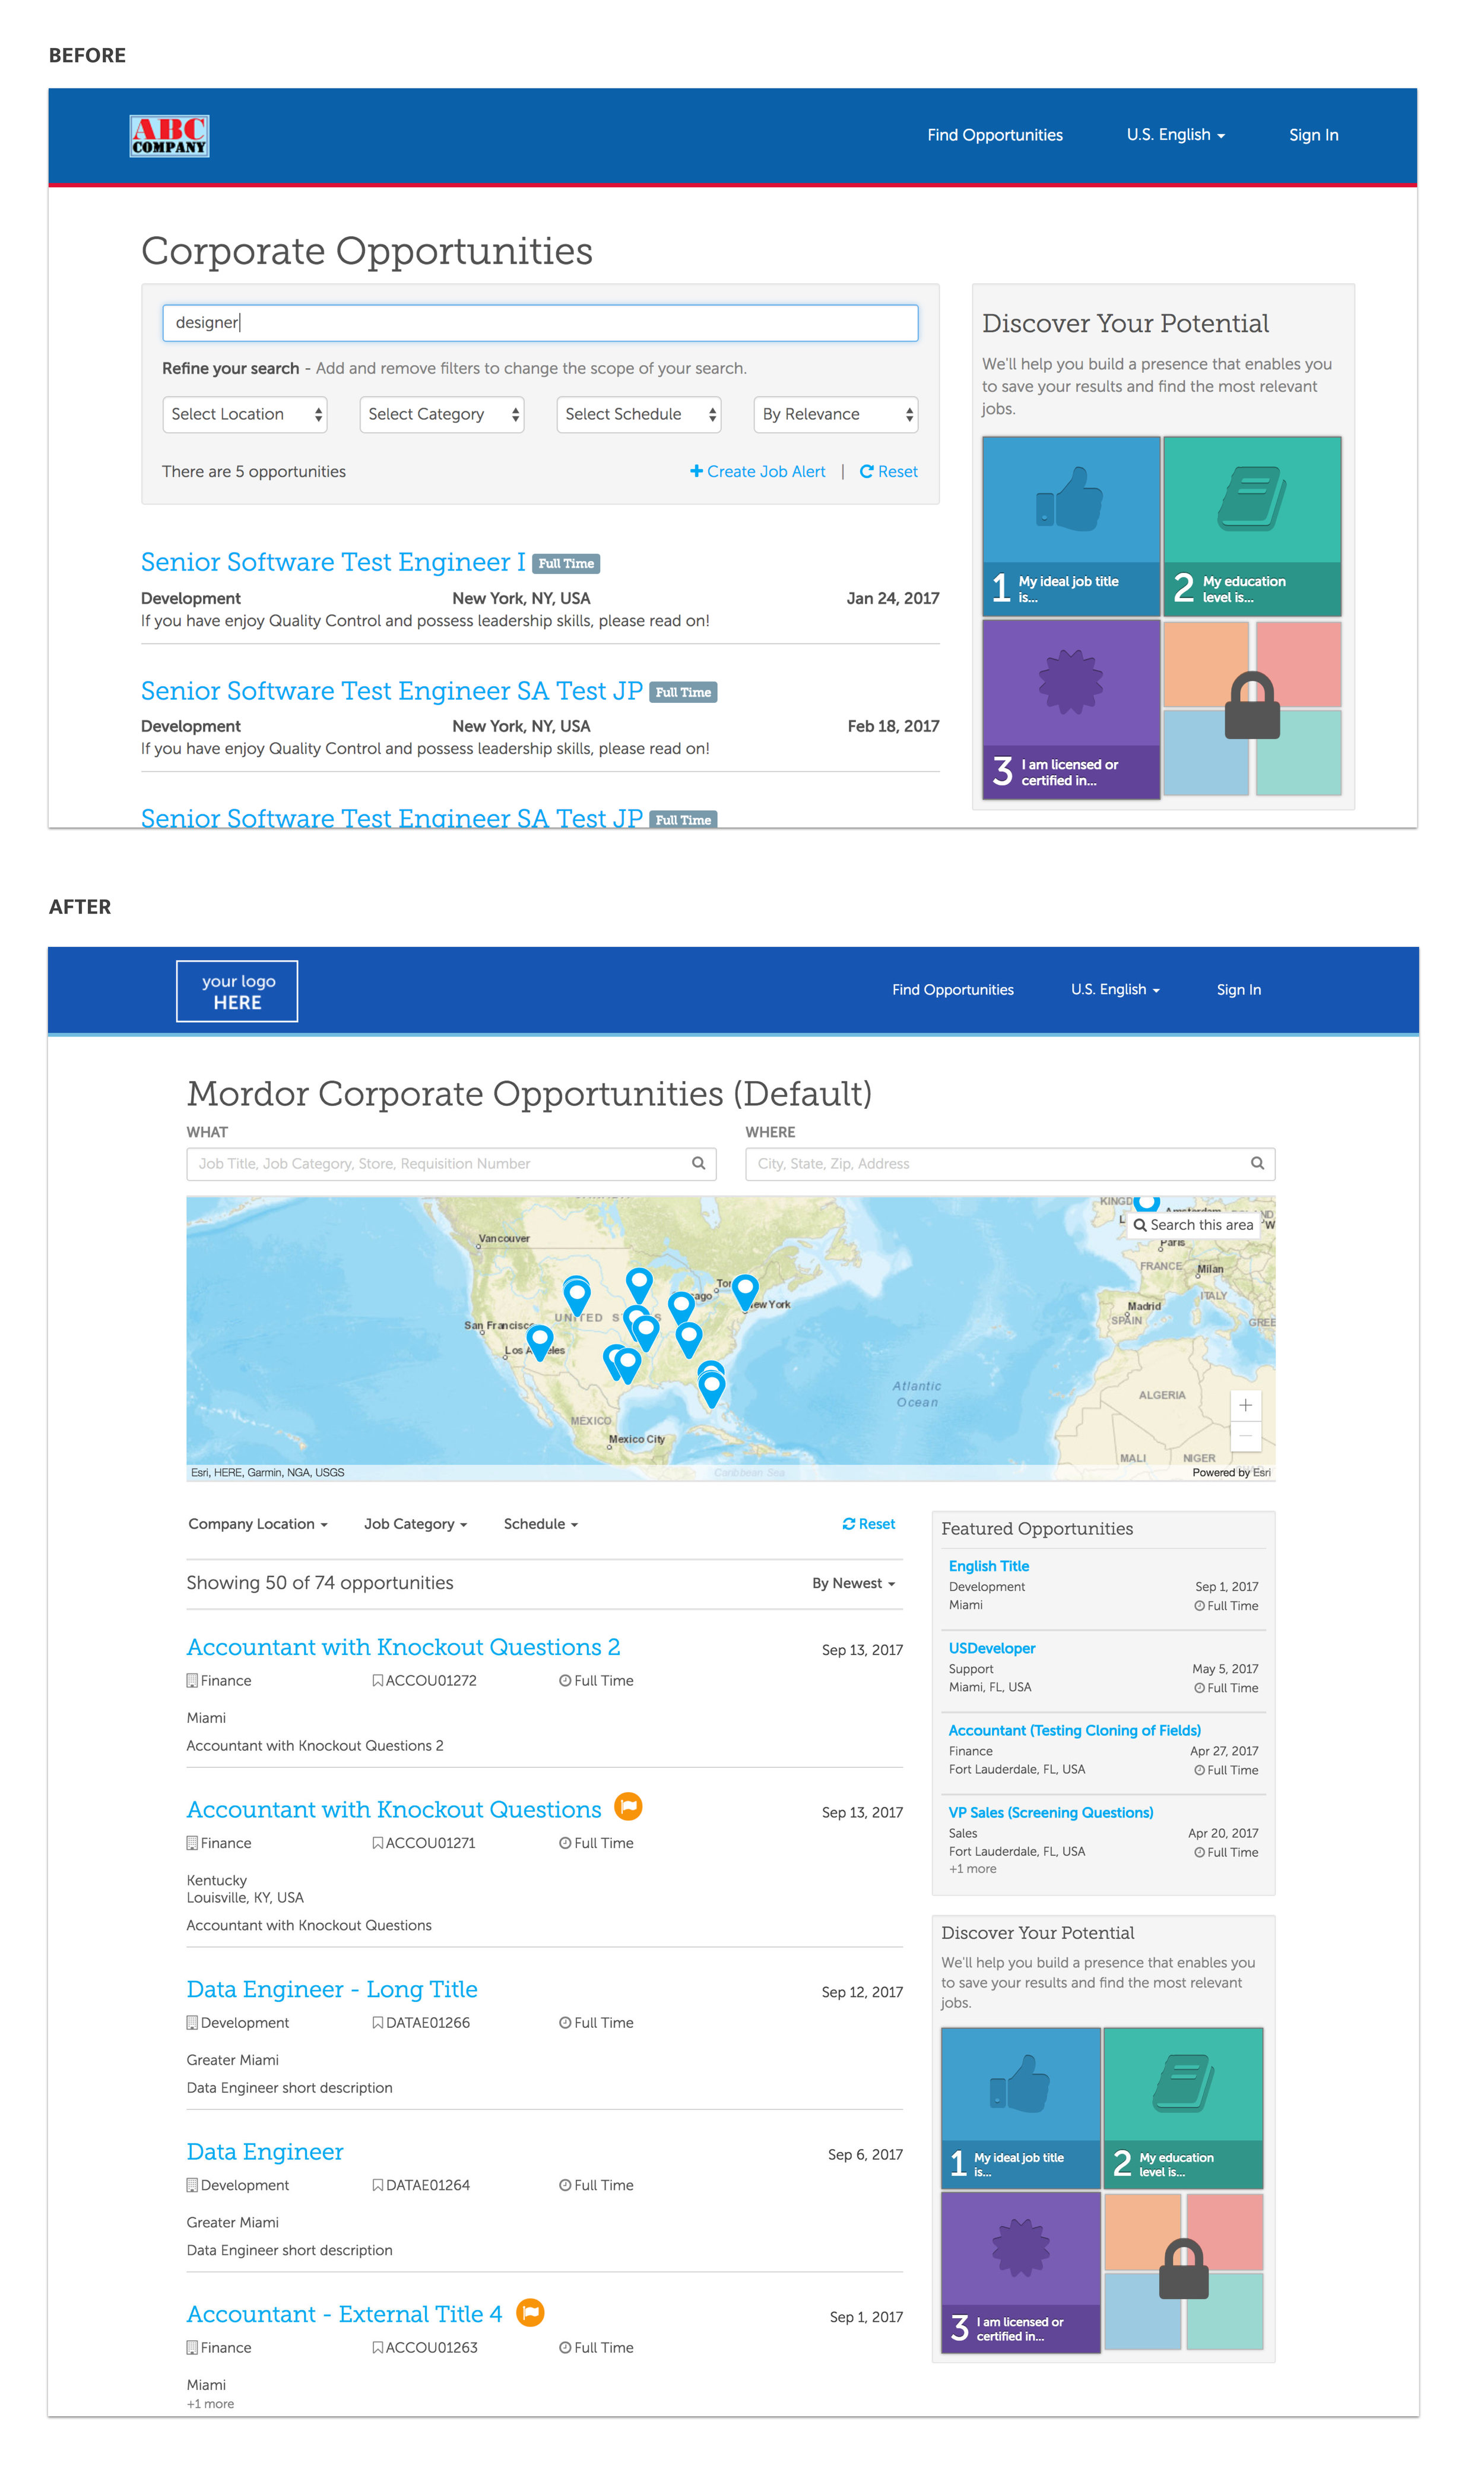Click Sign In in the After header
Image resolution: width=1484 pixels, height=2485 pixels.
(x=1239, y=990)
